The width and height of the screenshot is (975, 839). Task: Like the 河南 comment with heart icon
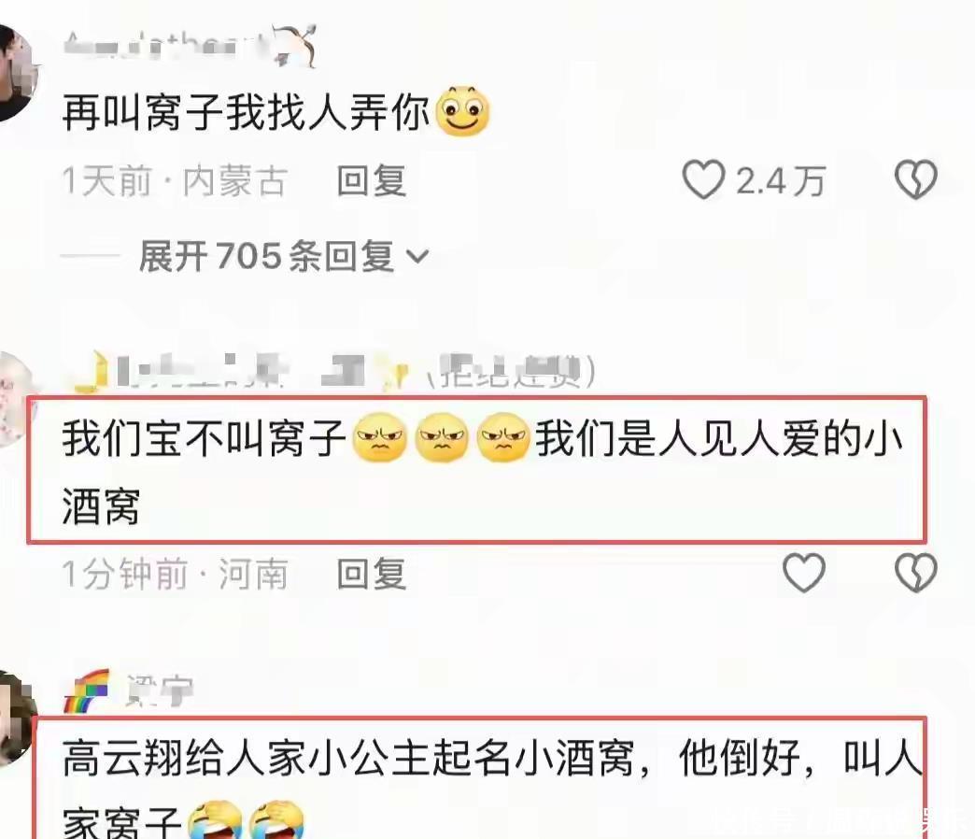click(x=803, y=572)
